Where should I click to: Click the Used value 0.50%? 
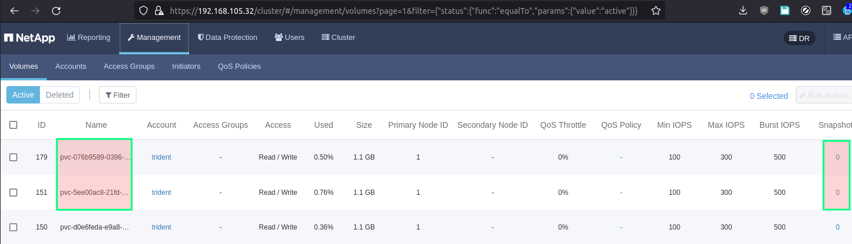[x=323, y=157]
